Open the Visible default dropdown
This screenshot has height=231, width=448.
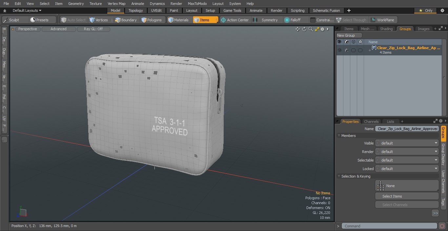(407, 143)
